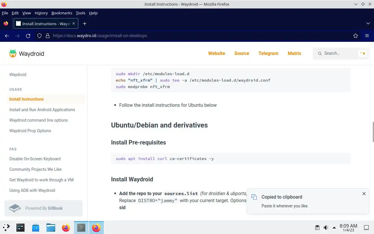This screenshot has width=374, height=234.
Task: Open Waydroid Prop Options page
Action: [30, 131]
